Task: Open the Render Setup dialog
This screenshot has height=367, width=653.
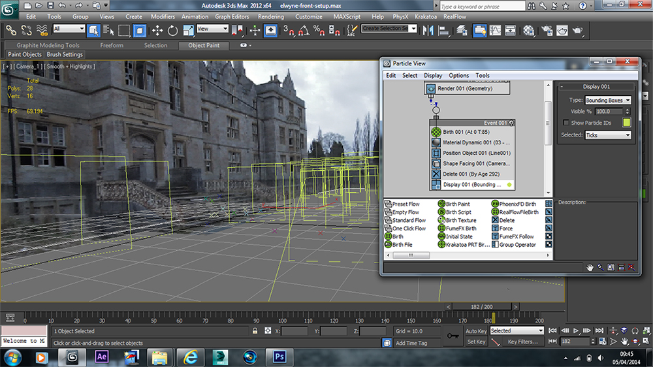Action: [547, 30]
